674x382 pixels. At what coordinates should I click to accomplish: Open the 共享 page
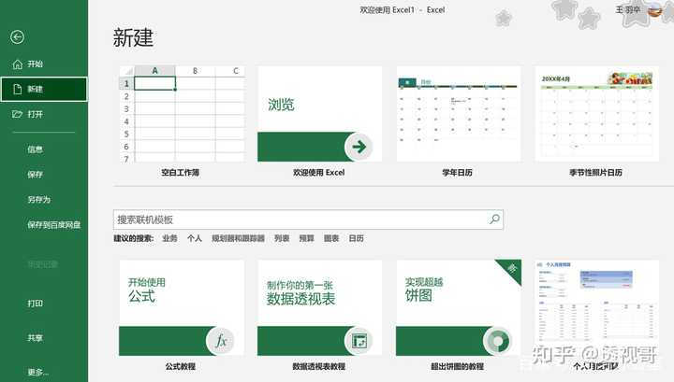click(36, 338)
